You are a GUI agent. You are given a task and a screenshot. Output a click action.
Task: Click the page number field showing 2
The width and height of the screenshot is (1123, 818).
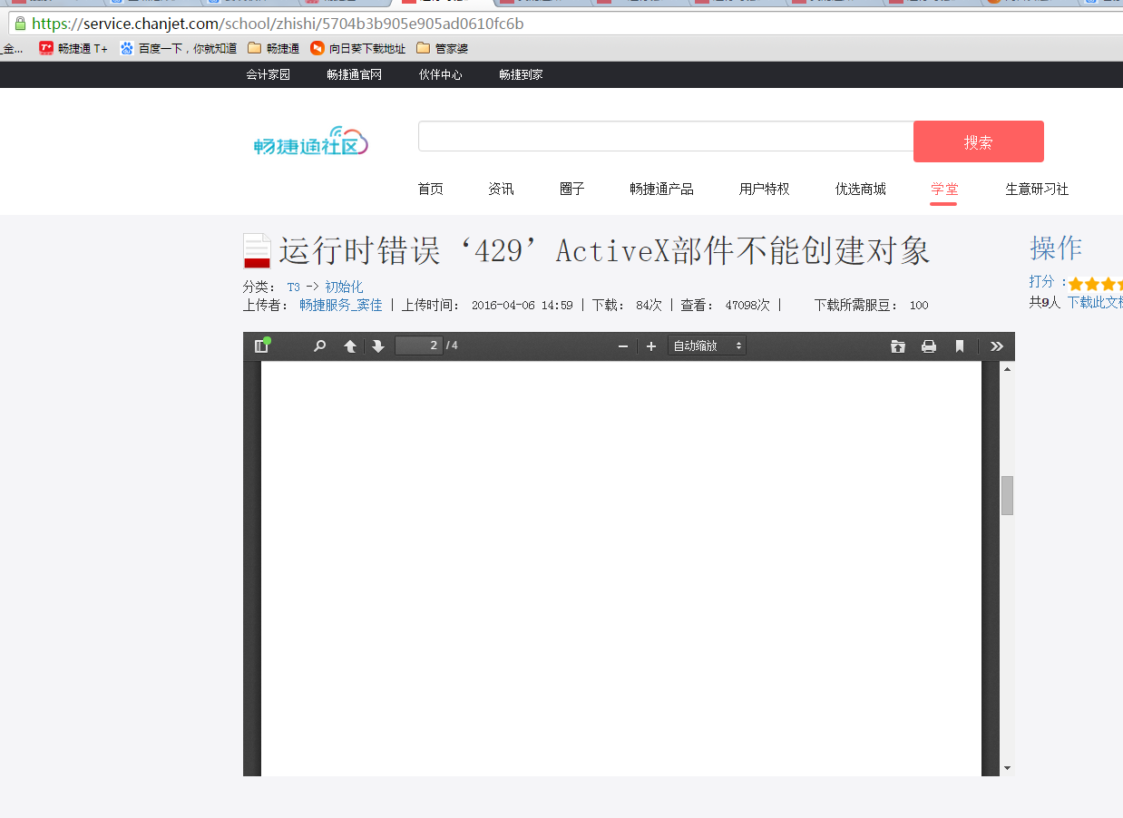[419, 346]
